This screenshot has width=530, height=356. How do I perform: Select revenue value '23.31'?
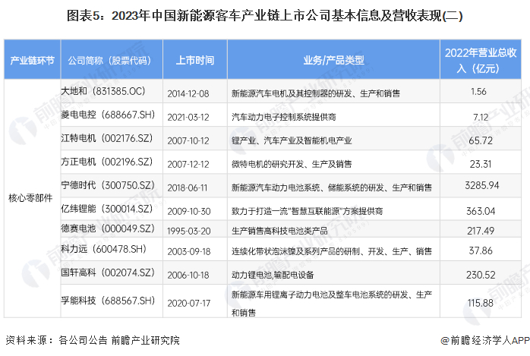[481, 165]
